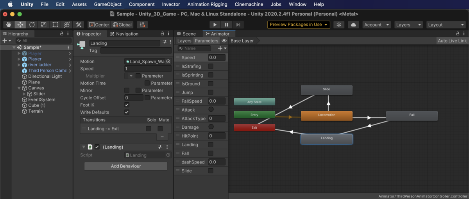Click the Step frame button
469x199 pixels.
[x=238, y=25]
